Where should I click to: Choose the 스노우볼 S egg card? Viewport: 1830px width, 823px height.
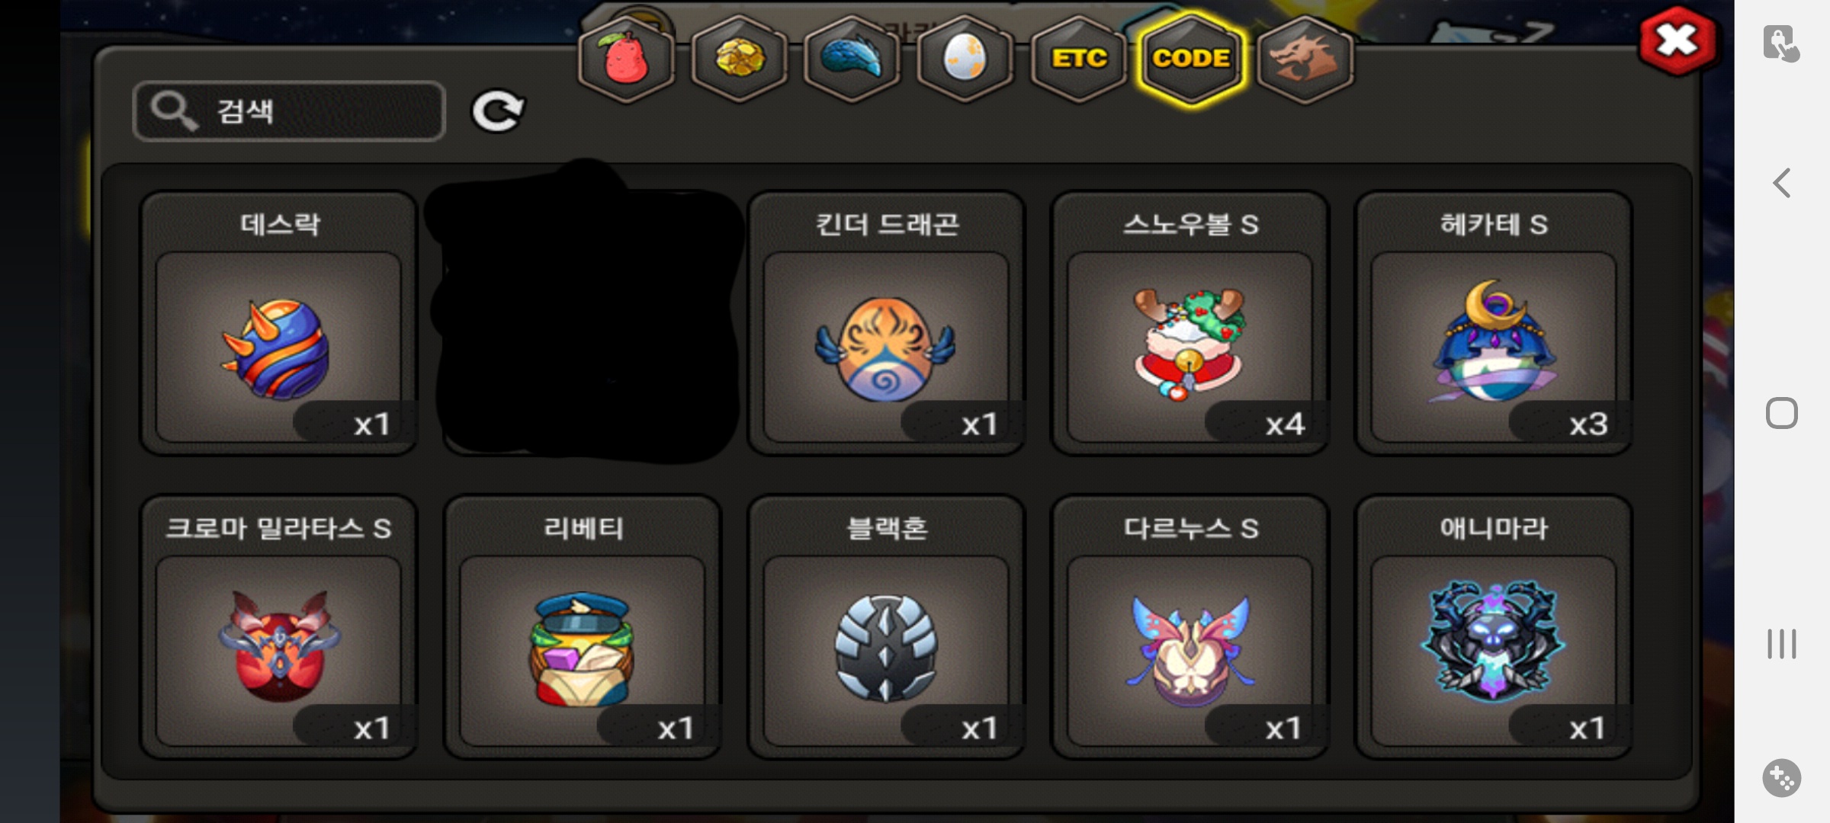tap(1189, 323)
